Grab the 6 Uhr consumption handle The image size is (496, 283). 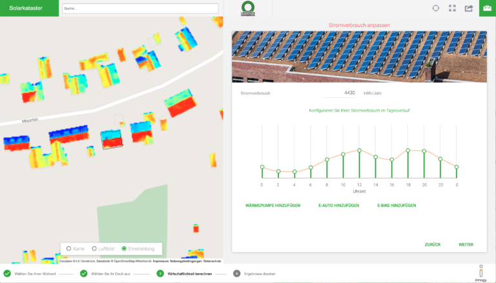(311, 168)
